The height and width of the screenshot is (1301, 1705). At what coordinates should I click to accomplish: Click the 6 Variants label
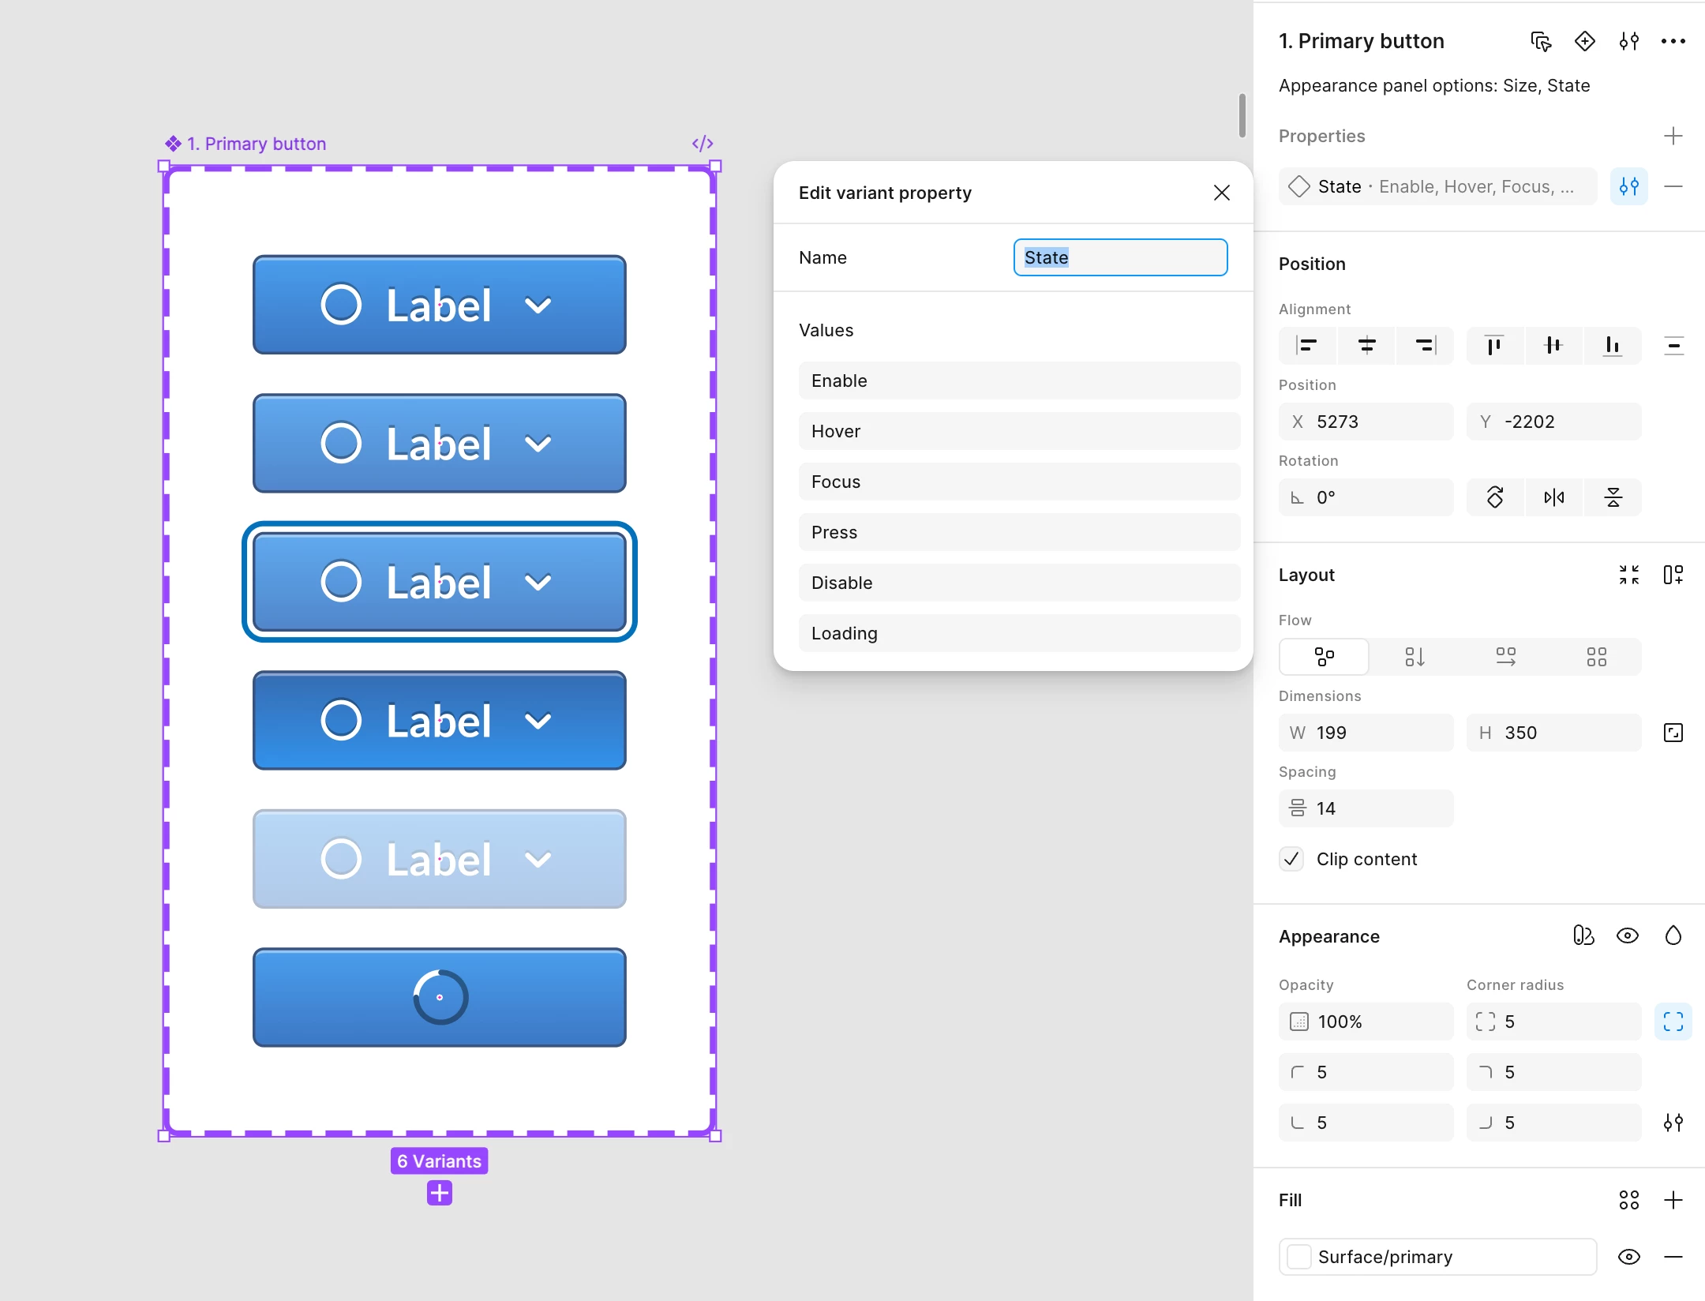pyautogui.click(x=440, y=1160)
